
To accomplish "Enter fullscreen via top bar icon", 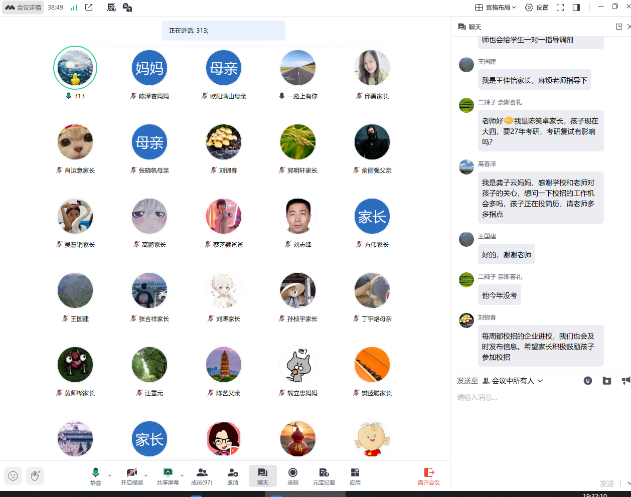I will click(x=560, y=8).
